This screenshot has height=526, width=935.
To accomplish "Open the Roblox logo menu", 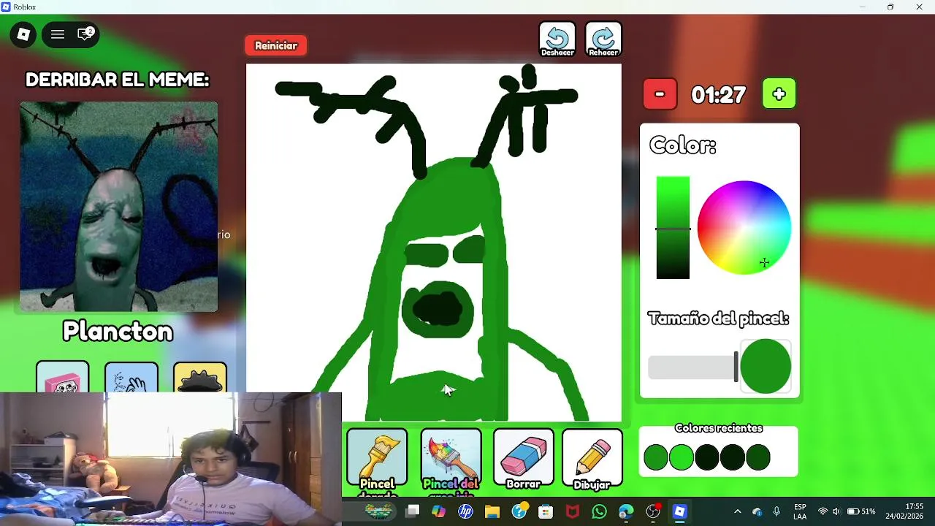I will click(x=23, y=34).
